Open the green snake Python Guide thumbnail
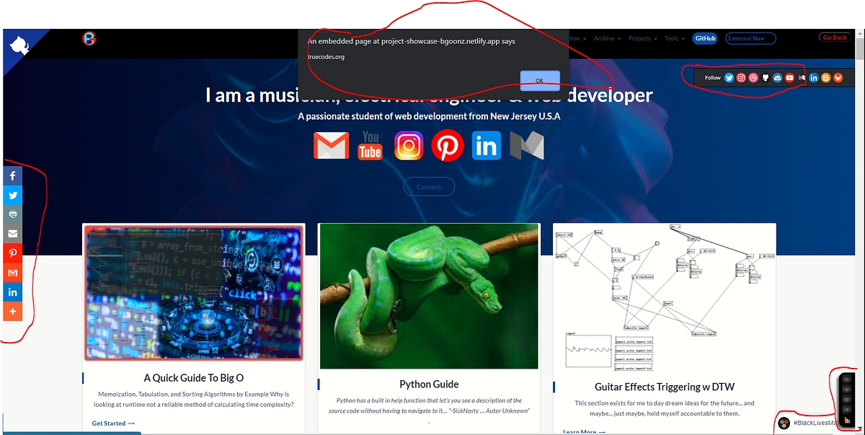 coord(428,296)
